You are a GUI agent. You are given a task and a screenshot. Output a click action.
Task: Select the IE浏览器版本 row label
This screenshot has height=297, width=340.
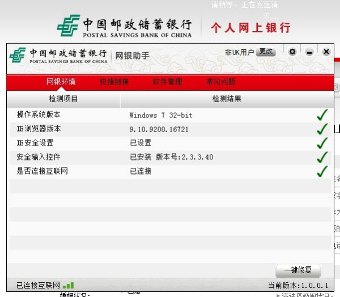(39, 129)
